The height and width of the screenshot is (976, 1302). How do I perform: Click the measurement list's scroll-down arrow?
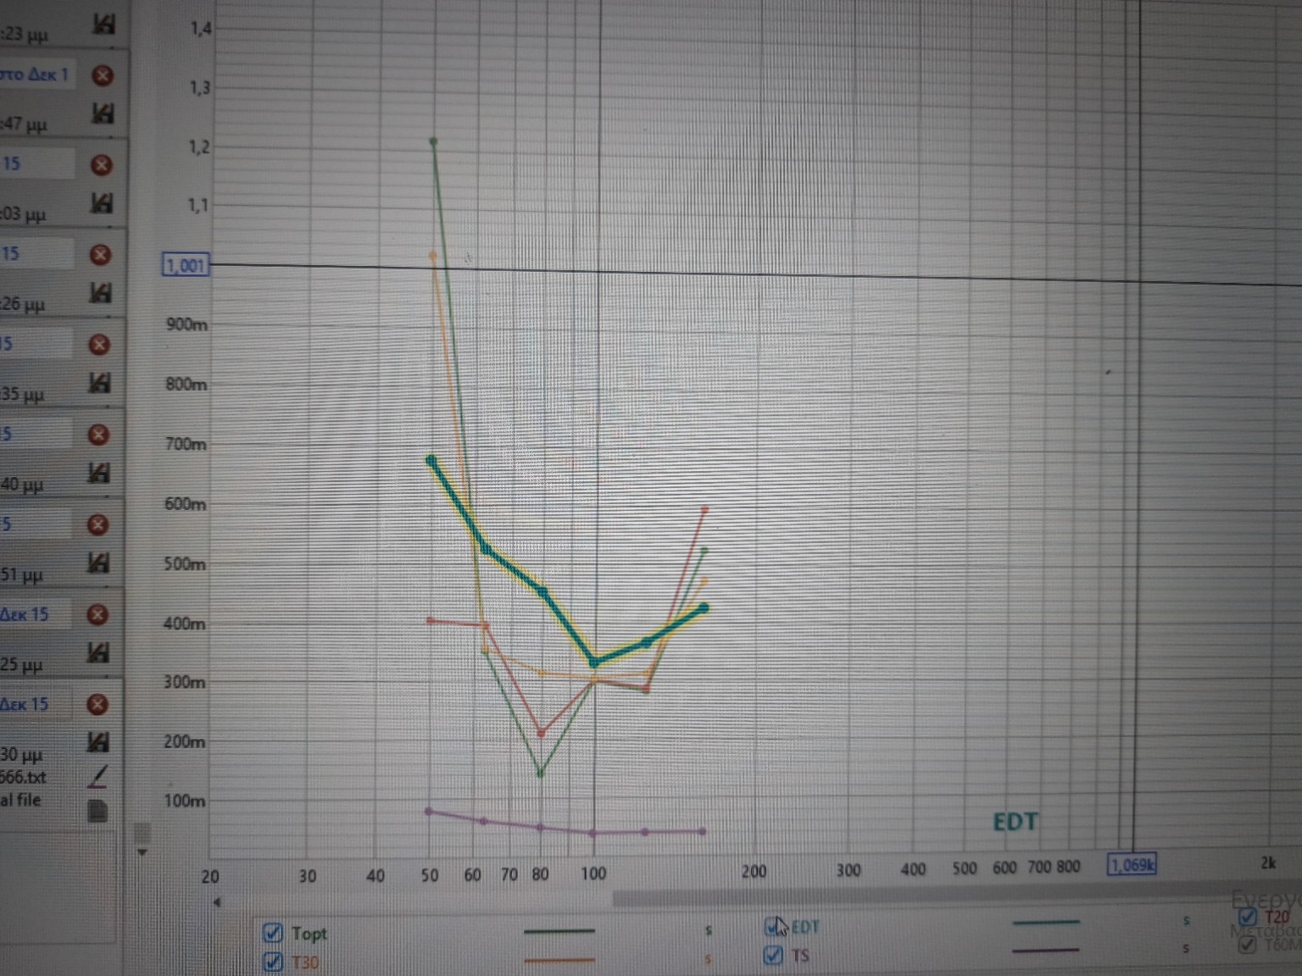point(142,851)
